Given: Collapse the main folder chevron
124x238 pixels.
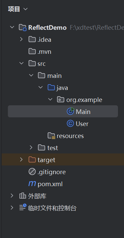Looking at the screenshot, I should click(31, 75).
